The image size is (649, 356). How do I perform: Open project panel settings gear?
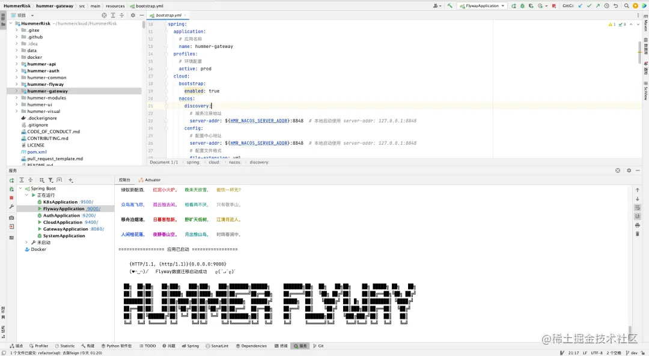tap(133, 15)
